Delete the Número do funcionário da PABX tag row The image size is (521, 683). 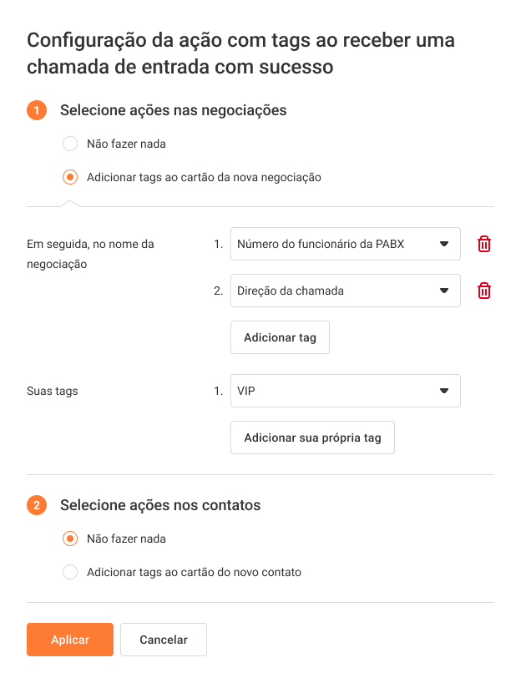click(x=483, y=244)
